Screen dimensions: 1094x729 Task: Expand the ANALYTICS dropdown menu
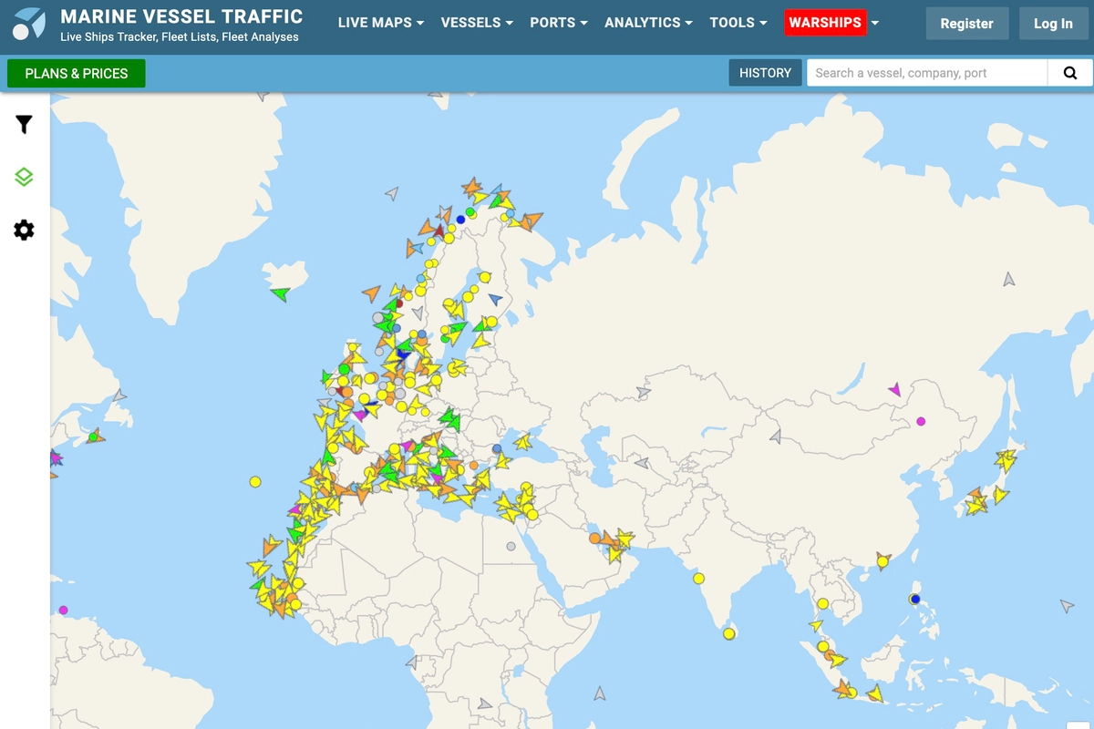point(648,23)
